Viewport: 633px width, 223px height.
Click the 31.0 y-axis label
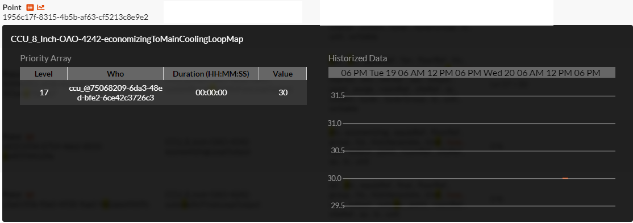335,123
